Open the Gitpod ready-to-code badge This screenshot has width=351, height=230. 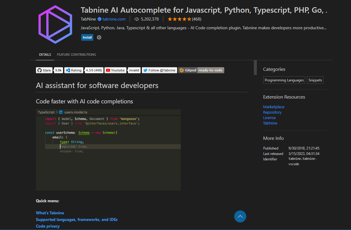(x=201, y=70)
